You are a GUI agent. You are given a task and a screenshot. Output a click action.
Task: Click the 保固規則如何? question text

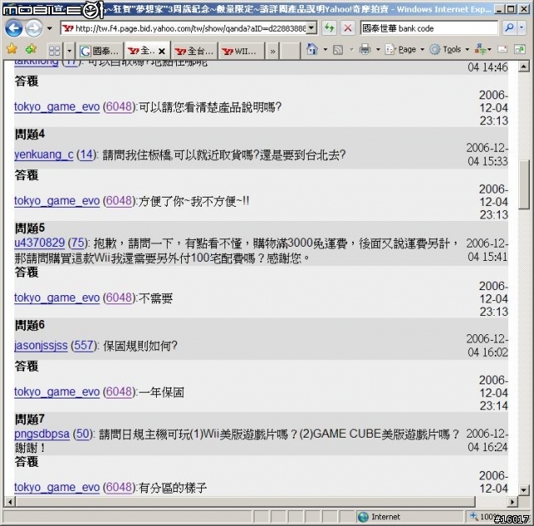pos(140,346)
